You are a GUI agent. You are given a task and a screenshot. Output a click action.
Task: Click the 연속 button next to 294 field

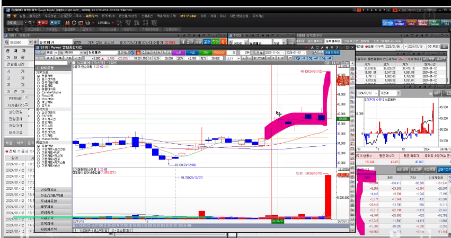point(260,52)
